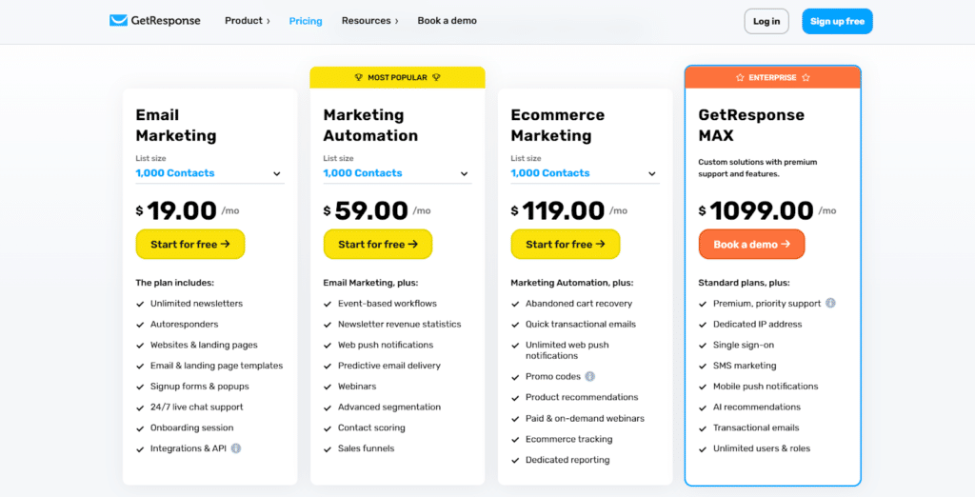Image resolution: width=975 pixels, height=497 pixels.
Task: Click the right trophy icon in Most Popular banner
Action: tap(436, 78)
